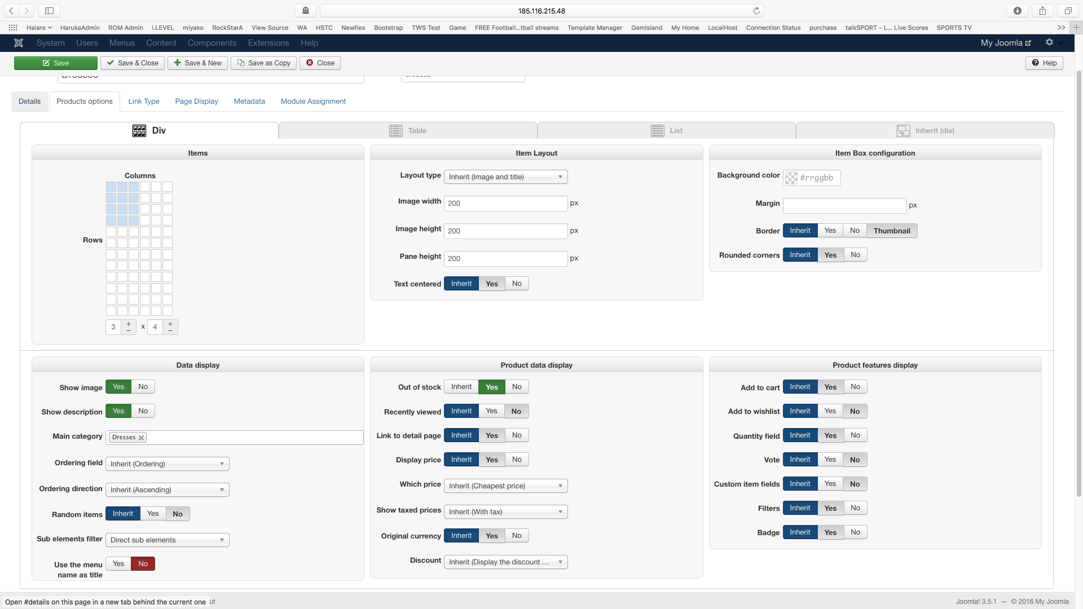Click the Save & Close button

coord(133,63)
